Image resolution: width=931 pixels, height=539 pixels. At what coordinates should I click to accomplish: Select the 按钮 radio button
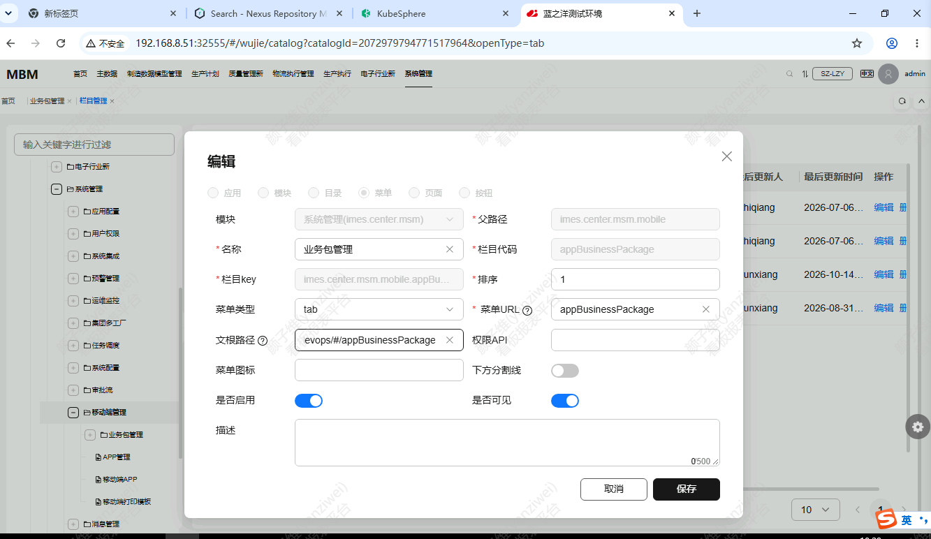tap(464, 193)
